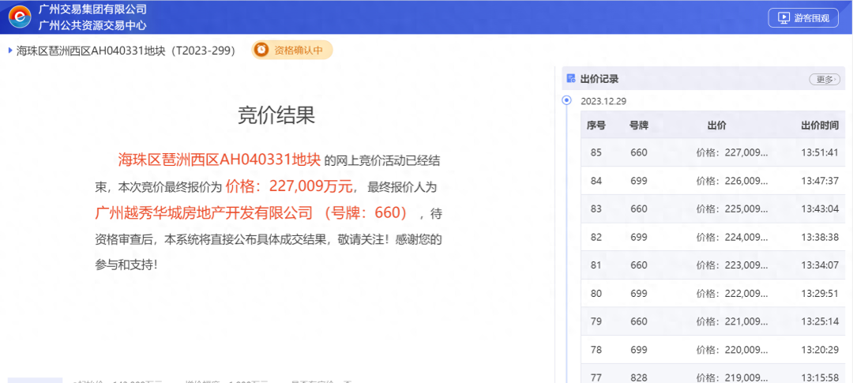
Task: Select the blue triangle before the parcel title
Action: tap(10, 51)
